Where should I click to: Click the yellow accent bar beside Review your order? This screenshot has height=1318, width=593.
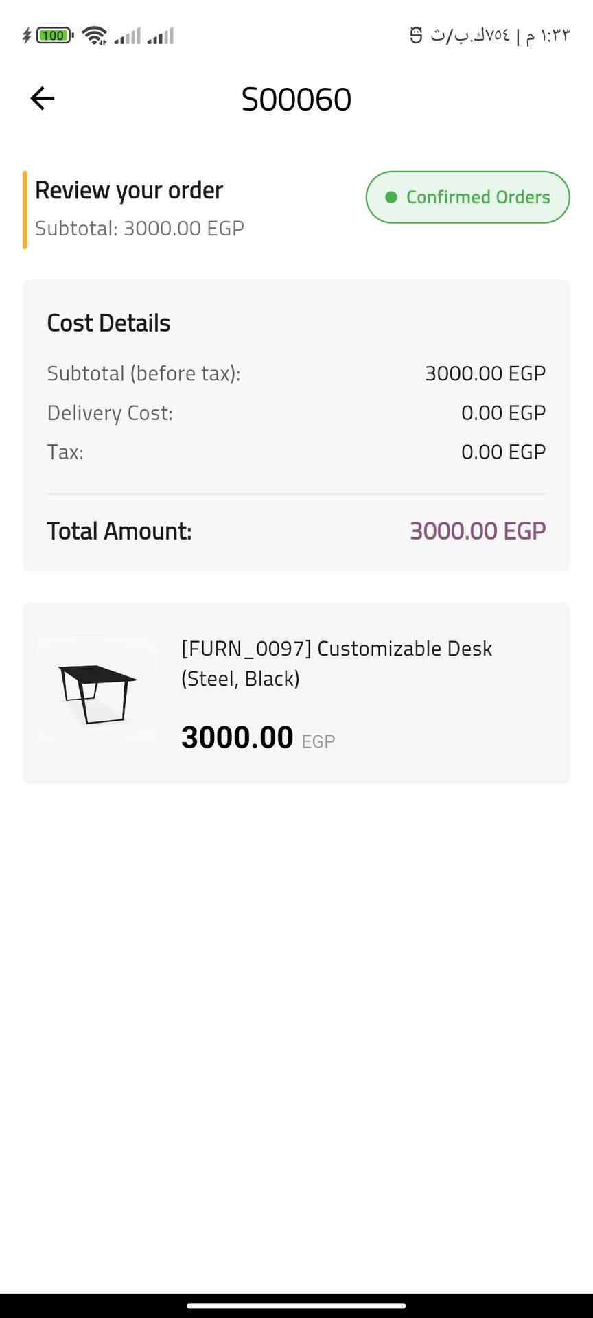point(25,209)
